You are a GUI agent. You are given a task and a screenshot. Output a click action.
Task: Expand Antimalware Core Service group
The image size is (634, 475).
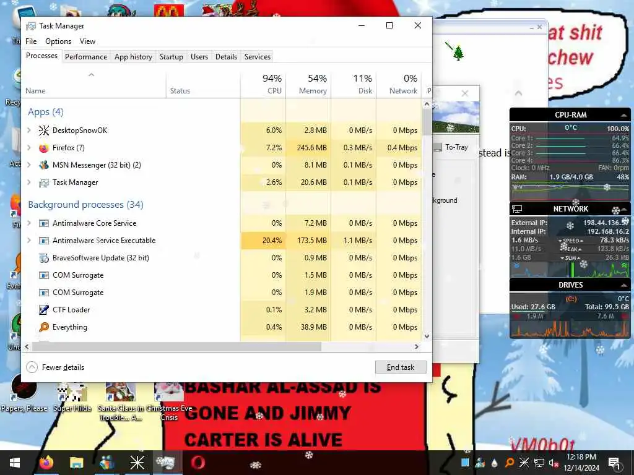pyautogui.click(x=29, y=223)
